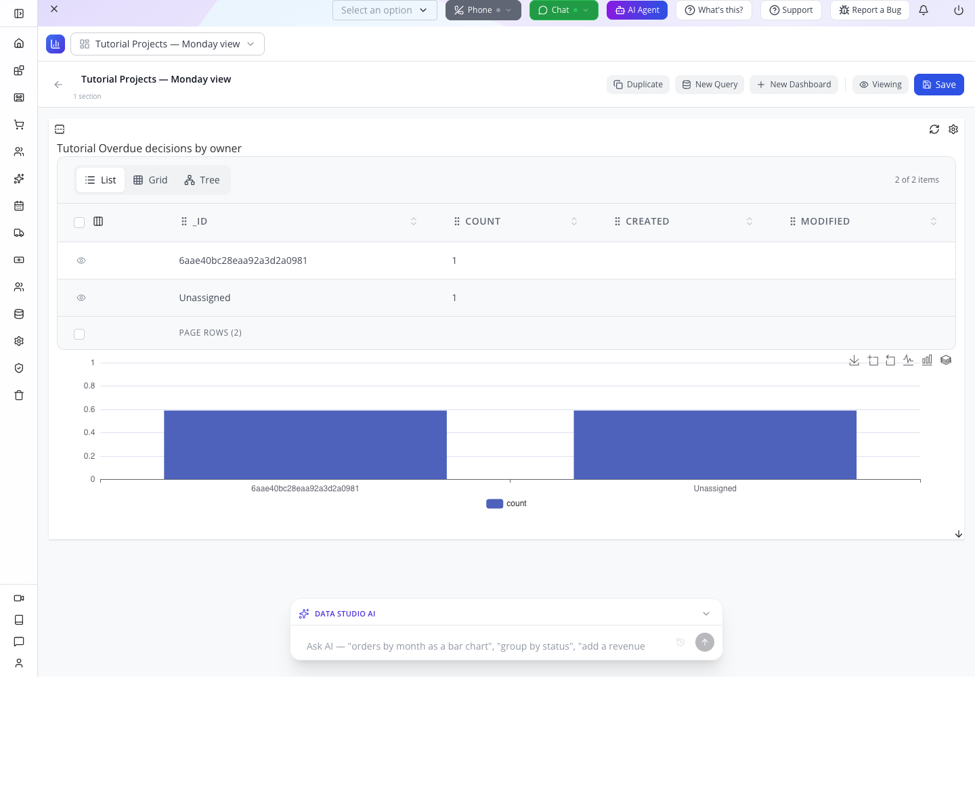The width and height of the screenshot is (975, 812).
Task: Open the delivery truck sidebar icon
Action: (x=19, y=233)
